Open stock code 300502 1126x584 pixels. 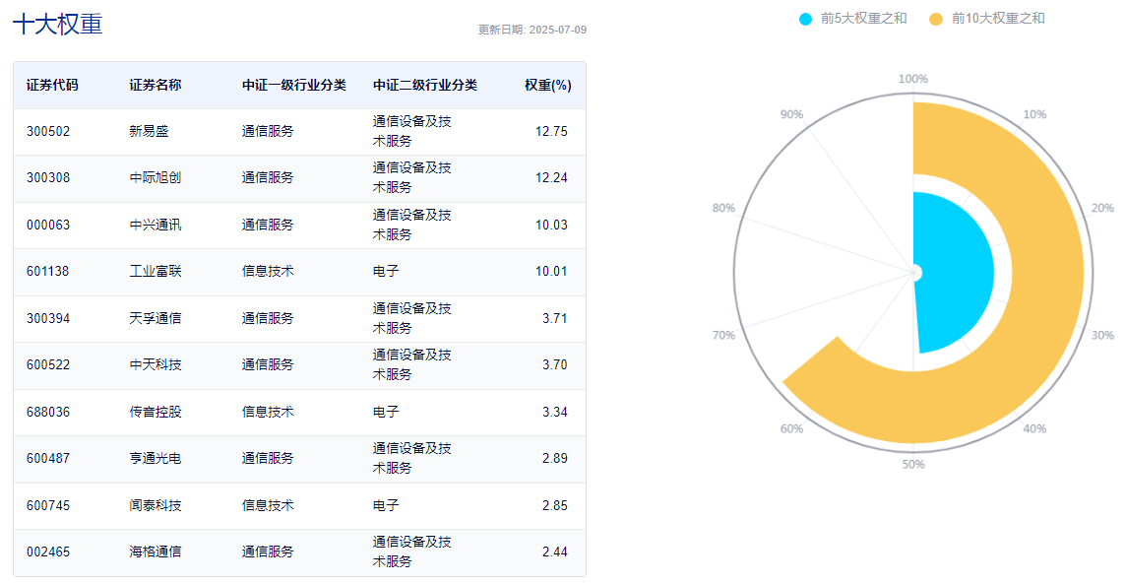(x=48, y=131)
